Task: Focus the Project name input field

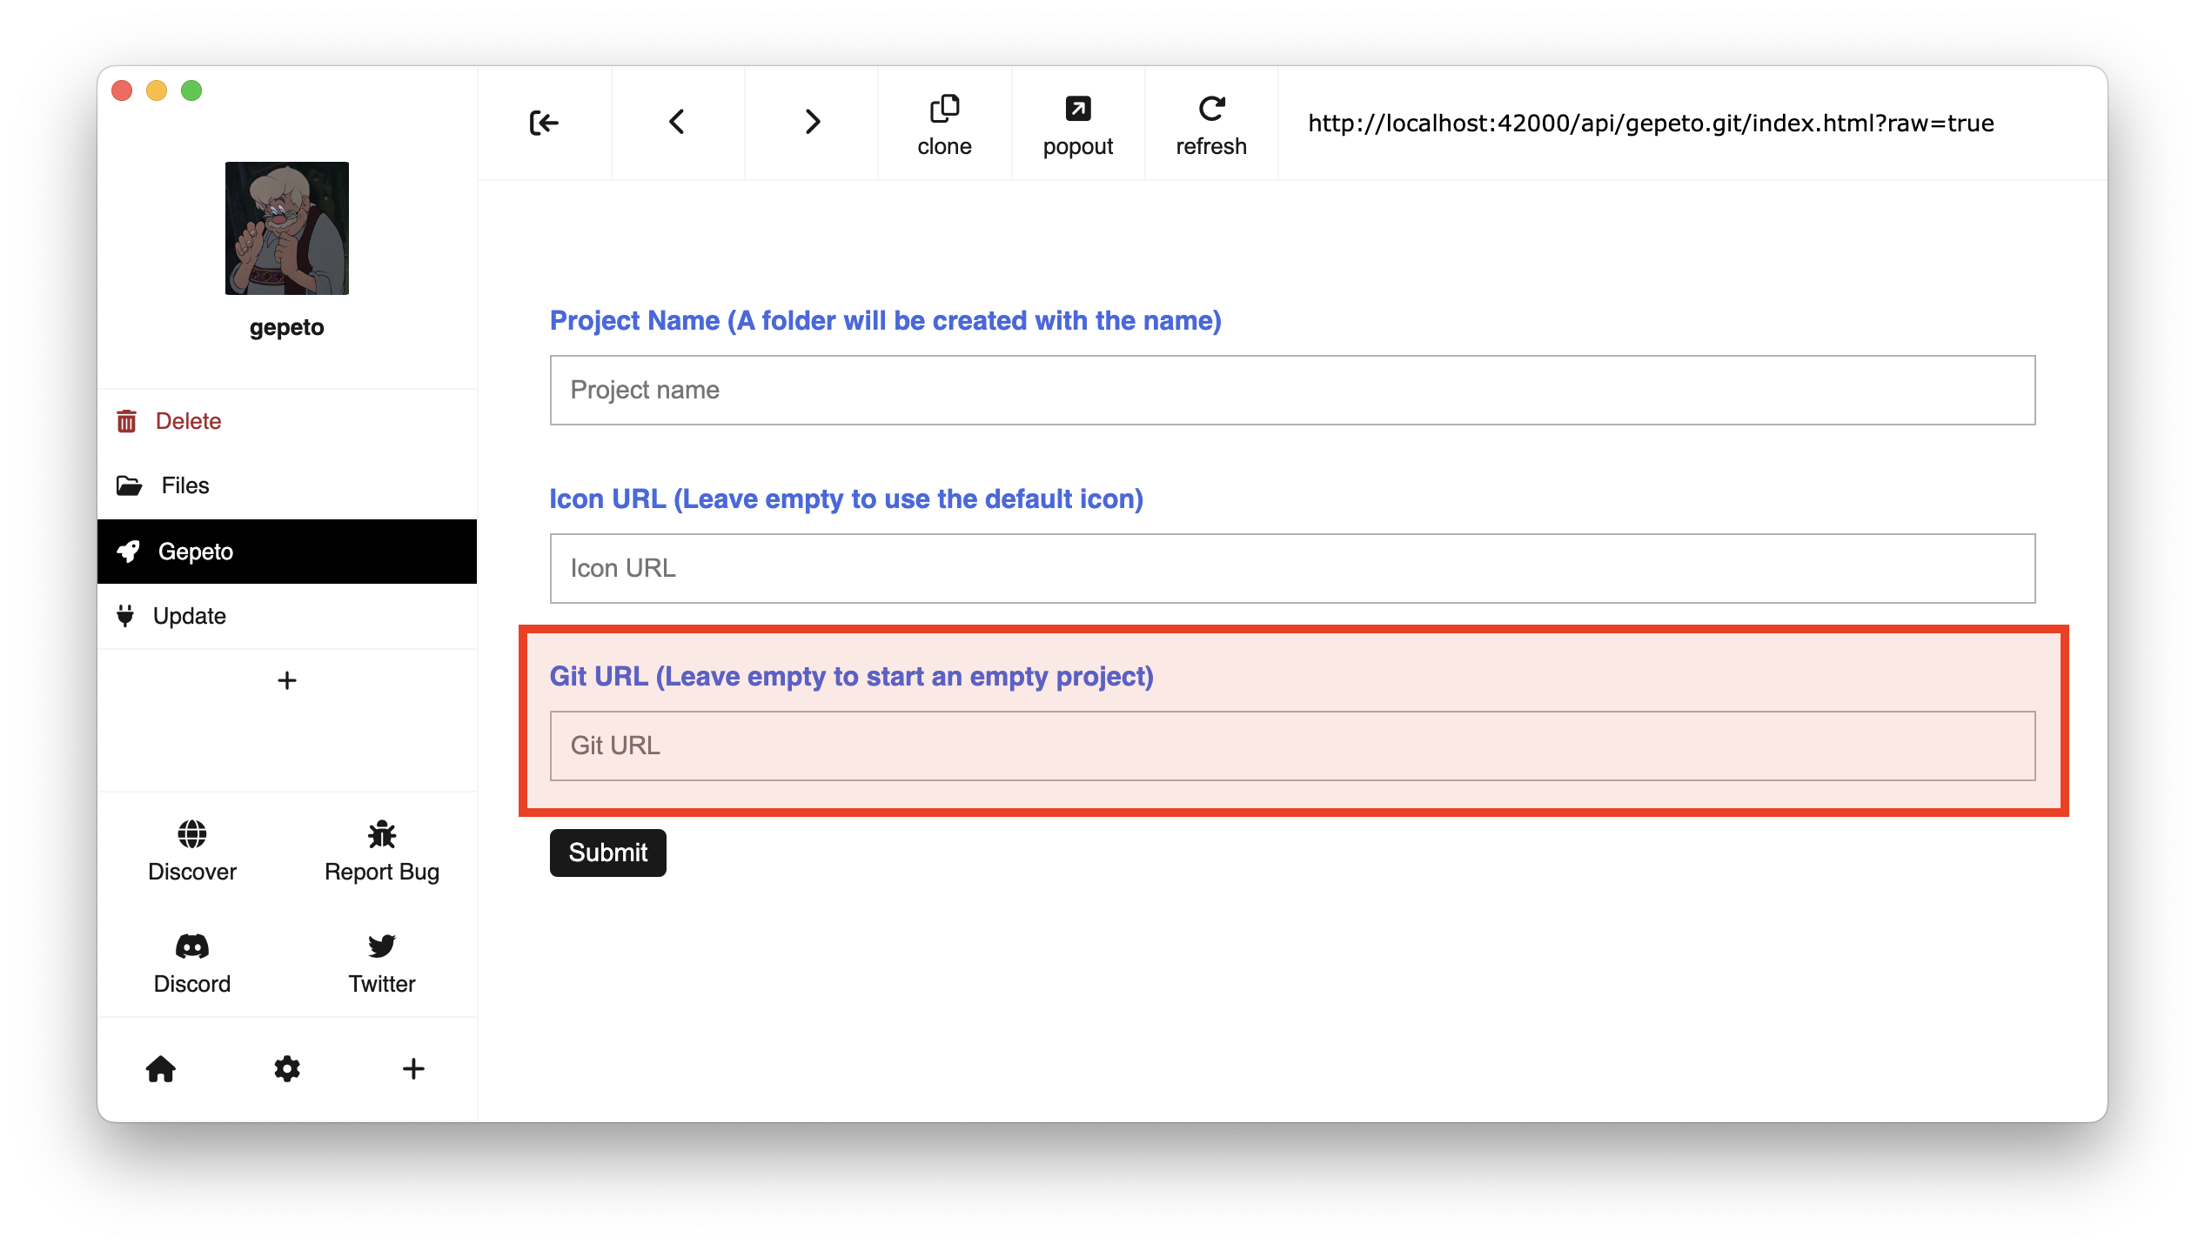Action: tap(1292, 390)
